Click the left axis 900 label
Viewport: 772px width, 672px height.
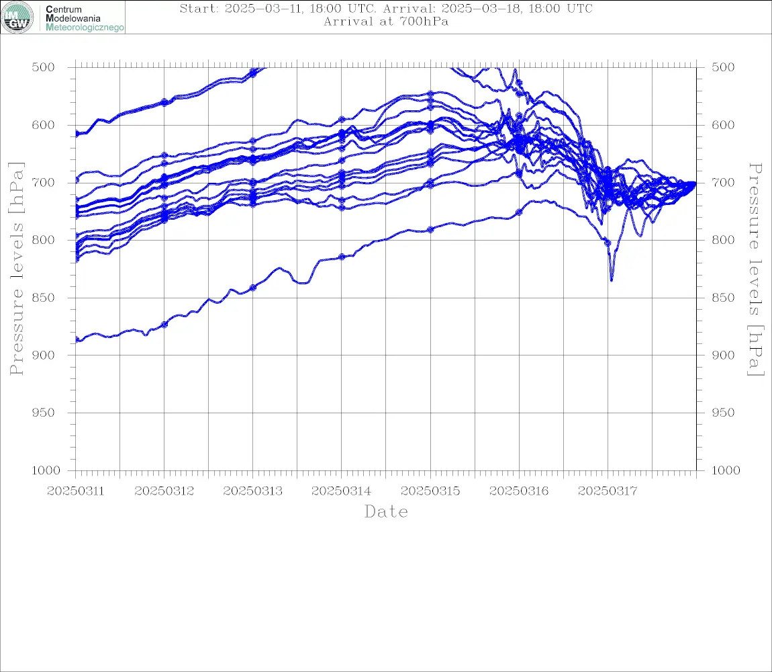(x=44, y=355)
